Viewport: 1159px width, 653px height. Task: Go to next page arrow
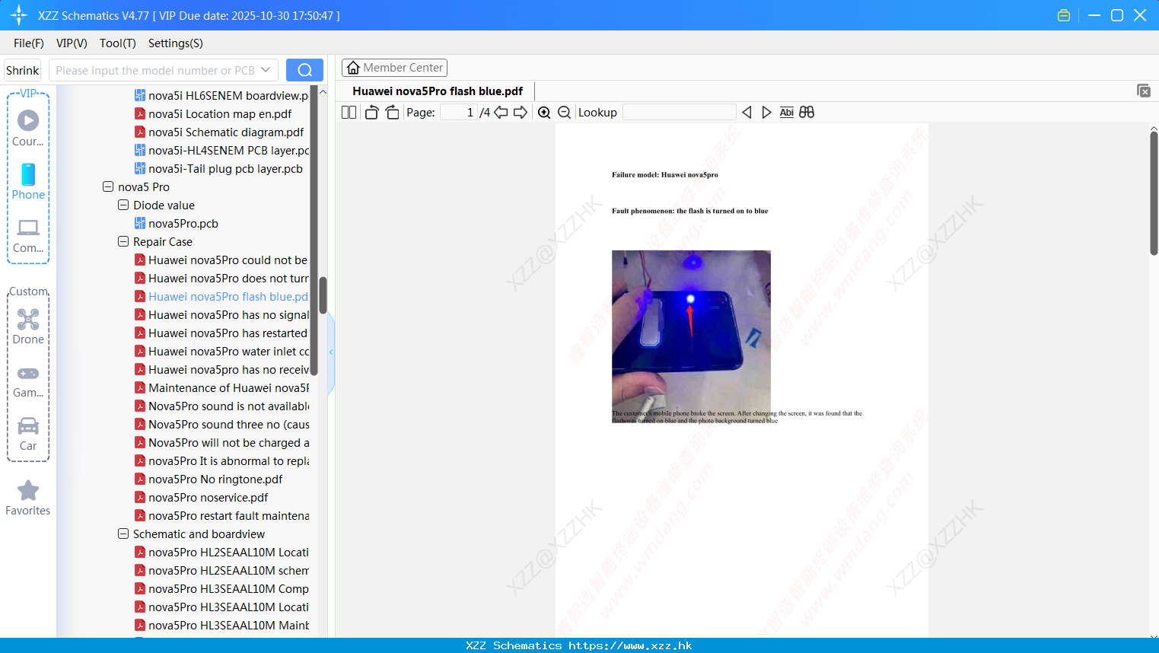pos(521,112)
